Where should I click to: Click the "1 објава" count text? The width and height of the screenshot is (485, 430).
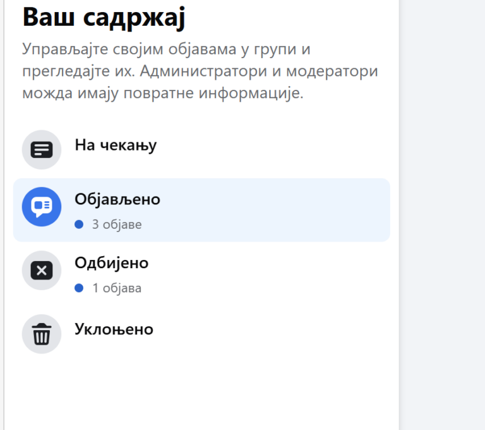tap(117, 288)
